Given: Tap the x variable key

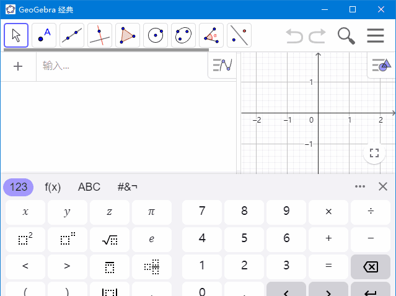Looking at the screenshot, I should (x=25, y=212).
